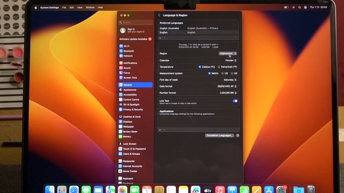Image resolution: width=344 pixels, height=193 pixels.
Task: Open the File menu
Action: (64, 8)
